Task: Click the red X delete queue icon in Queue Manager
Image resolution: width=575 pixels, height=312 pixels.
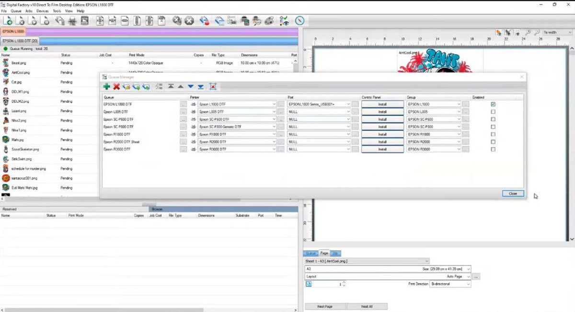Action: pyautogui.click(x=116, y=87)
